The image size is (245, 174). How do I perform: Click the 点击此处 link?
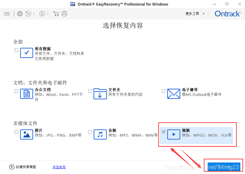coord(59,167)
